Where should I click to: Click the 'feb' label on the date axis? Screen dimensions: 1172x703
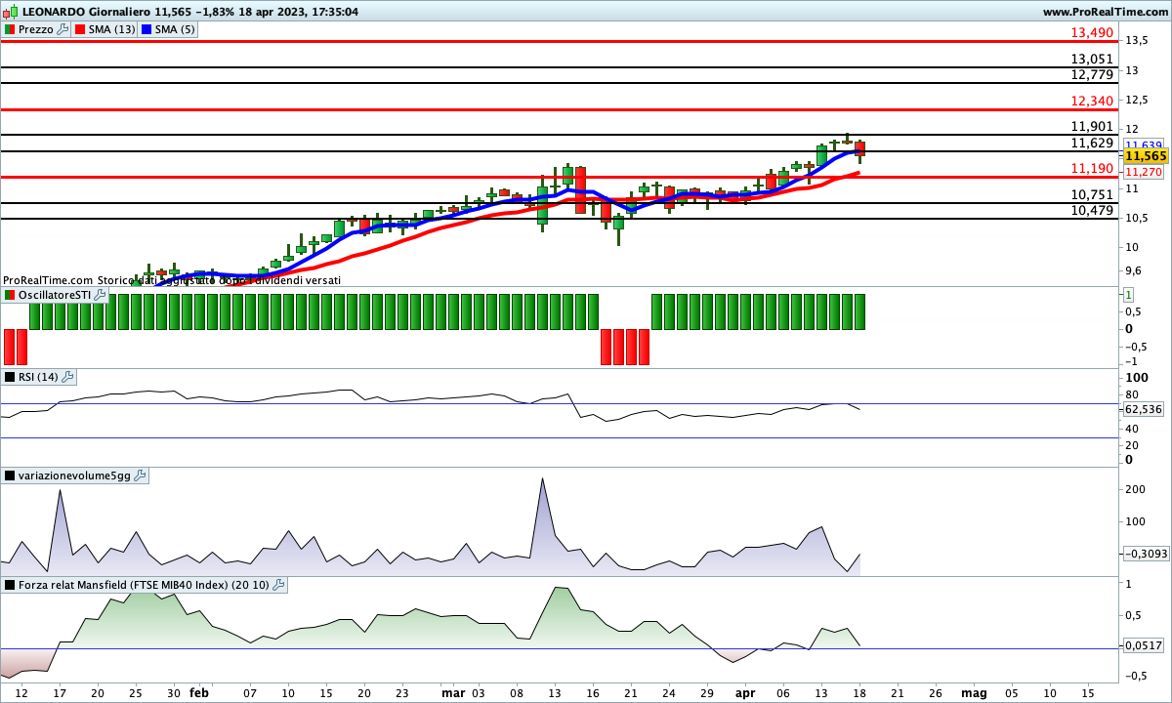pos(199,692)
